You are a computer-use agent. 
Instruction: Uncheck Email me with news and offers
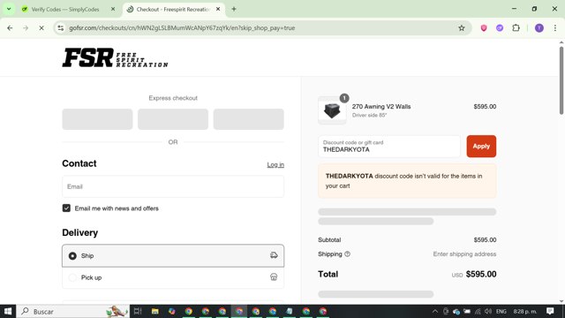(66, 208)
